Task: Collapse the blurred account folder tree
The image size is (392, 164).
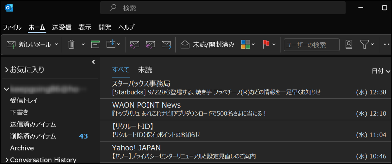Action: pyautogui.click(x=7, y=89)
